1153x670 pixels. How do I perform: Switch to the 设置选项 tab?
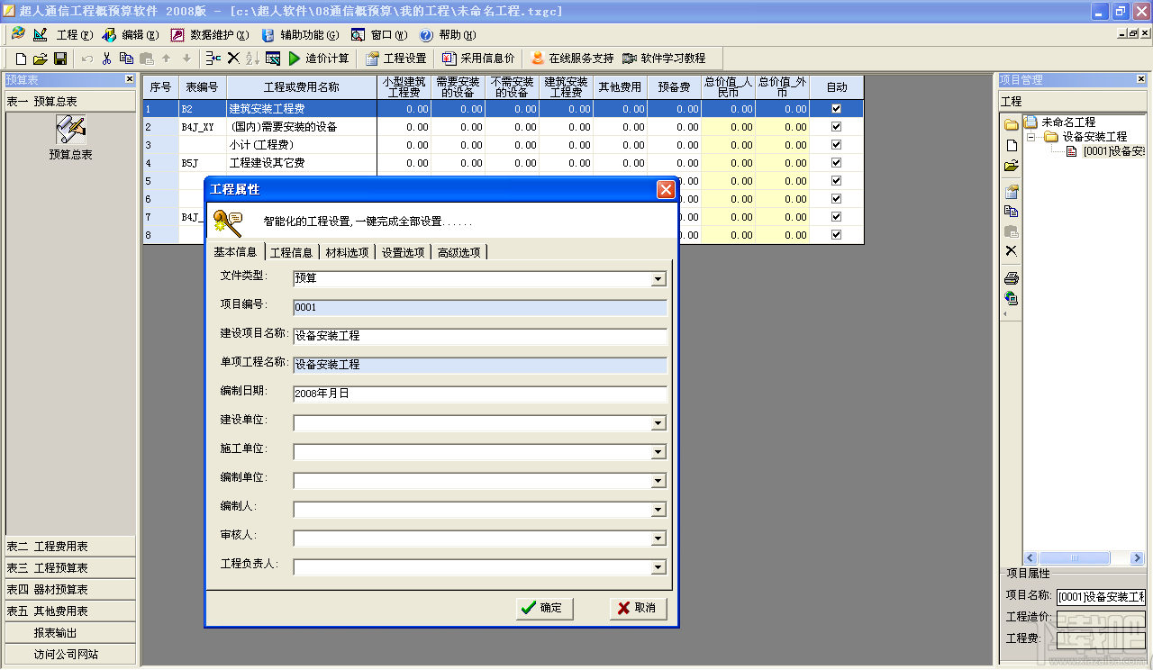404,252
